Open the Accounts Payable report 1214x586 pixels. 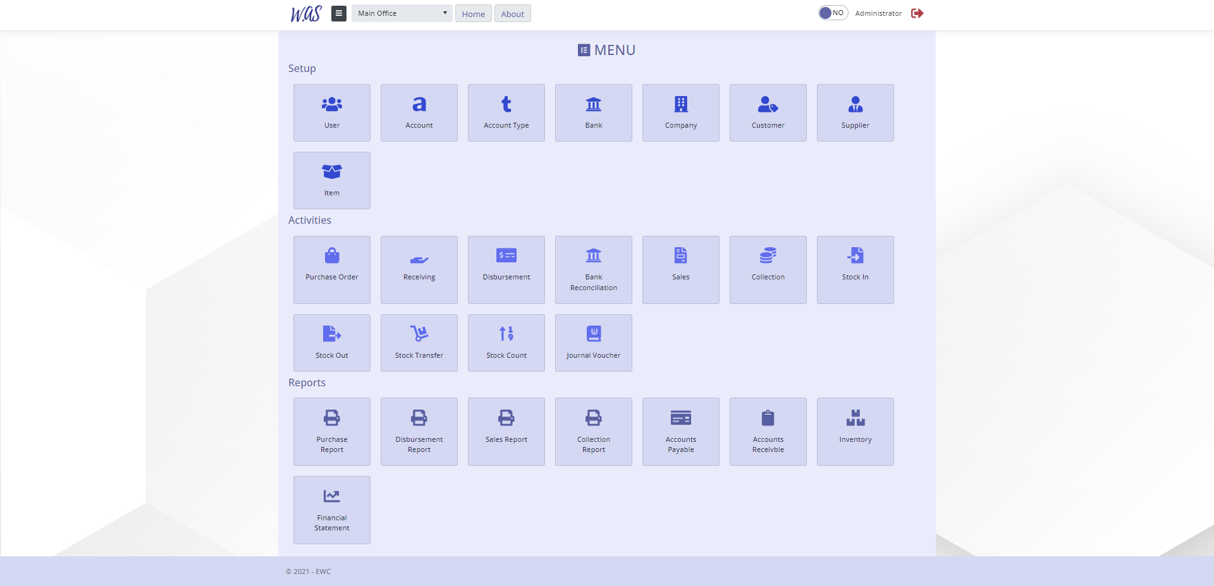(x=680, y=431)
